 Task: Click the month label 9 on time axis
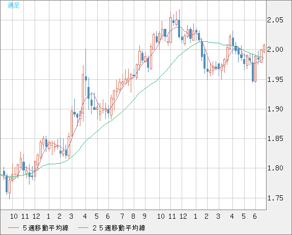[x=144, y=216]
